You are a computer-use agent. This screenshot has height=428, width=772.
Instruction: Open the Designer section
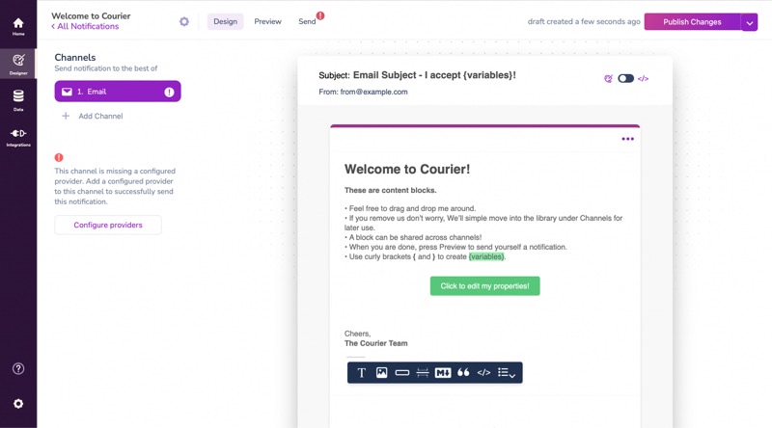click(18, 64)
